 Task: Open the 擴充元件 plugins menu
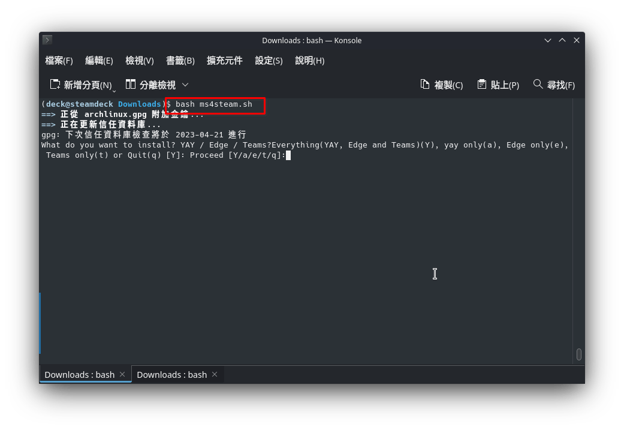coord(224,61)
